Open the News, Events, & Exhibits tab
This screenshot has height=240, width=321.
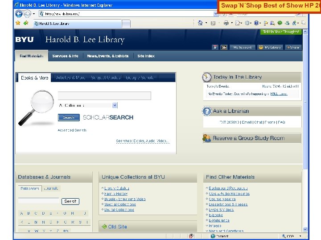click(108, 56)
